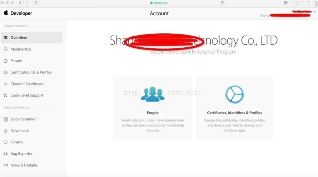Click the Bug Reporter bug icon
The width and height of the screenshot is (318, 177).
pyautogui.click(x=6, y=154)
